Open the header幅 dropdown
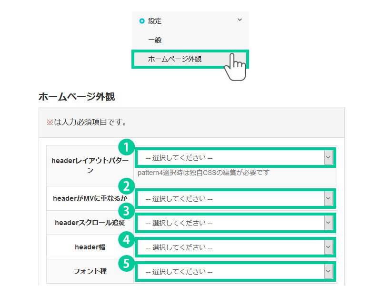This screenshot has width=381, height=297. (x=235, y=247)
